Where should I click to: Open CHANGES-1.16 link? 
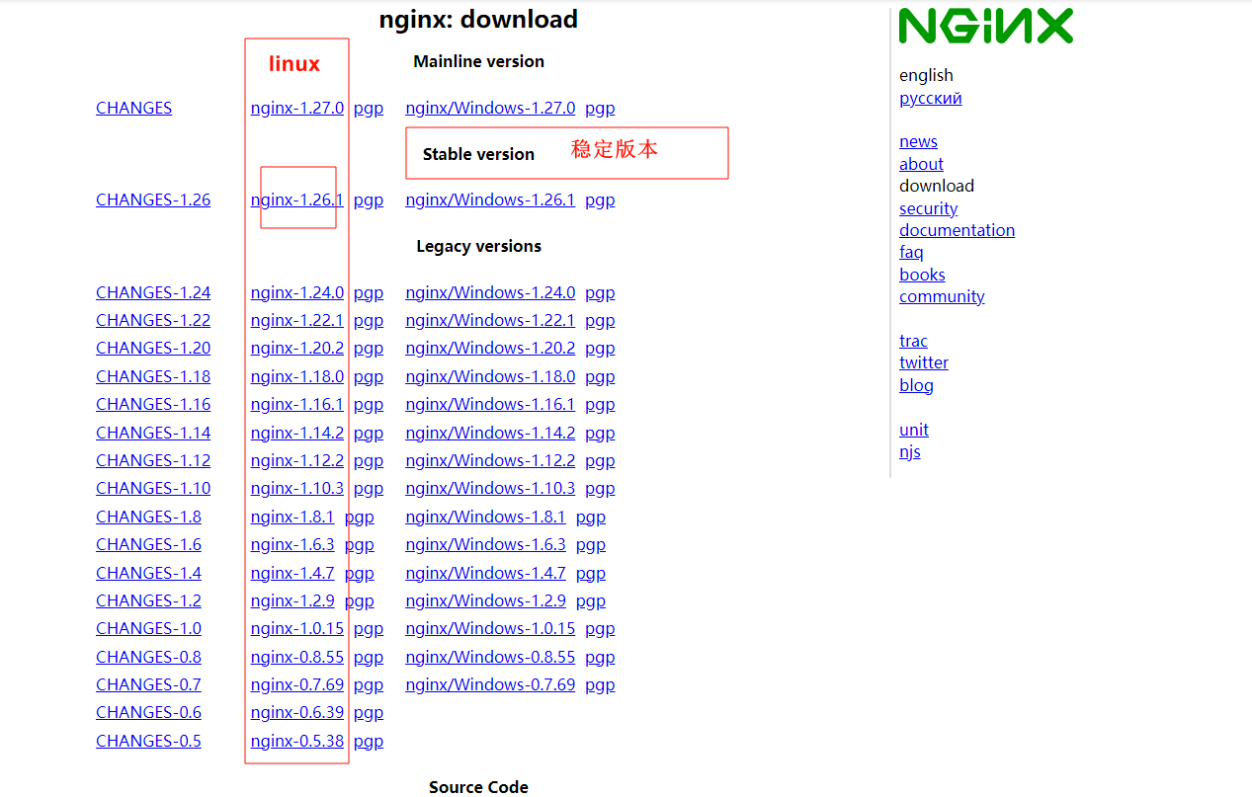click(x=153, y=404)
